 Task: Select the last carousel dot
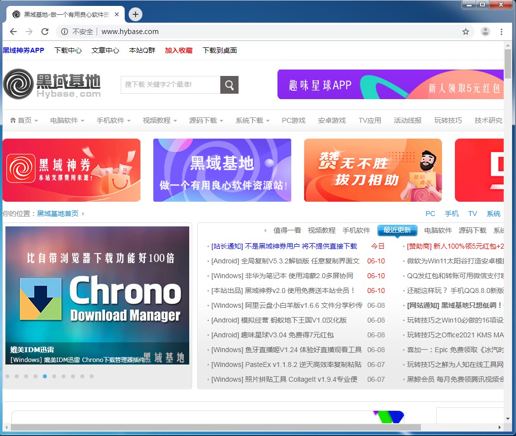click(92, 376)
